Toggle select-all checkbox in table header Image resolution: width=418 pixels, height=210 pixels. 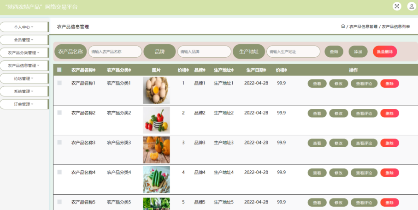click(59, 70)
